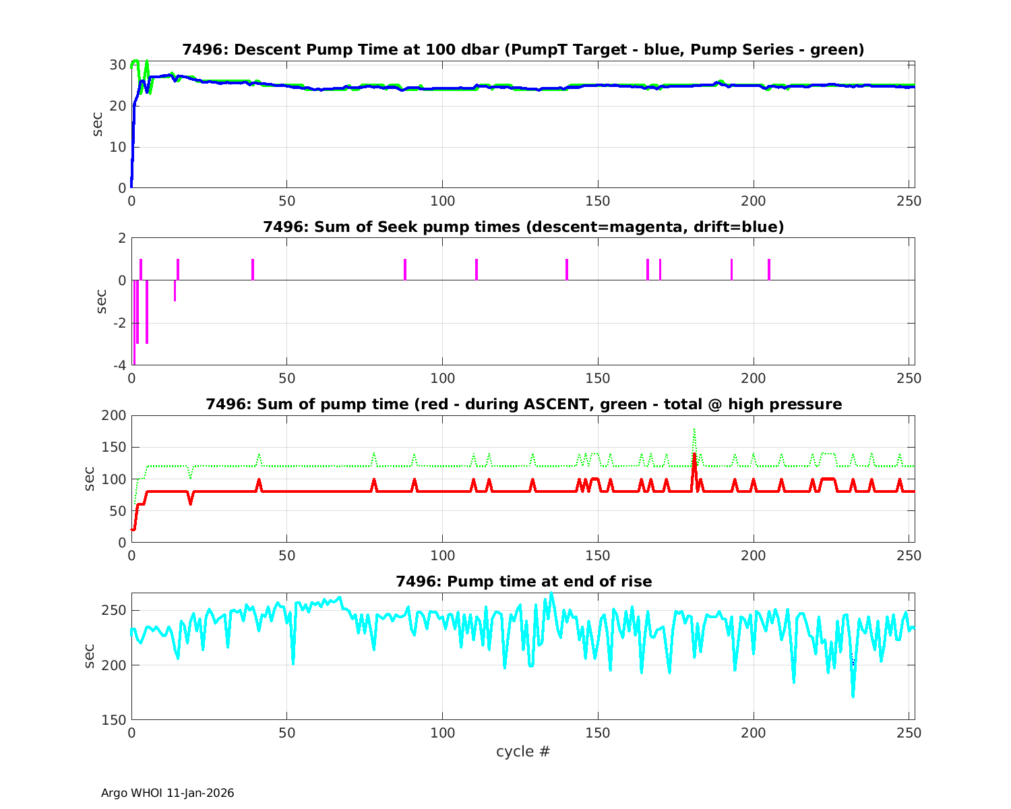The height and width of the screenshot is (809, 1011).
Task: Click the cyan dip near cycle 52
Action: coord(293,662)
